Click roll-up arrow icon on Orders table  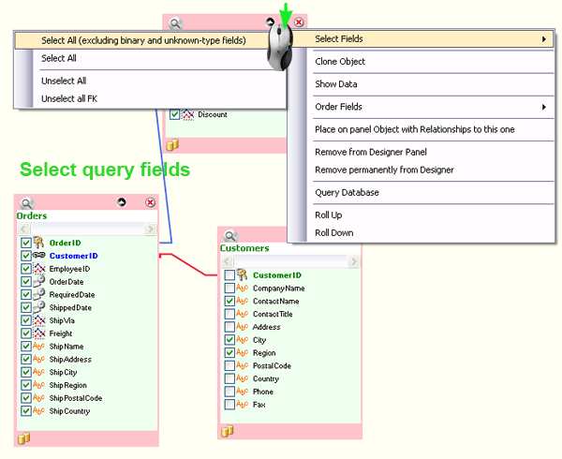[122, 202]
